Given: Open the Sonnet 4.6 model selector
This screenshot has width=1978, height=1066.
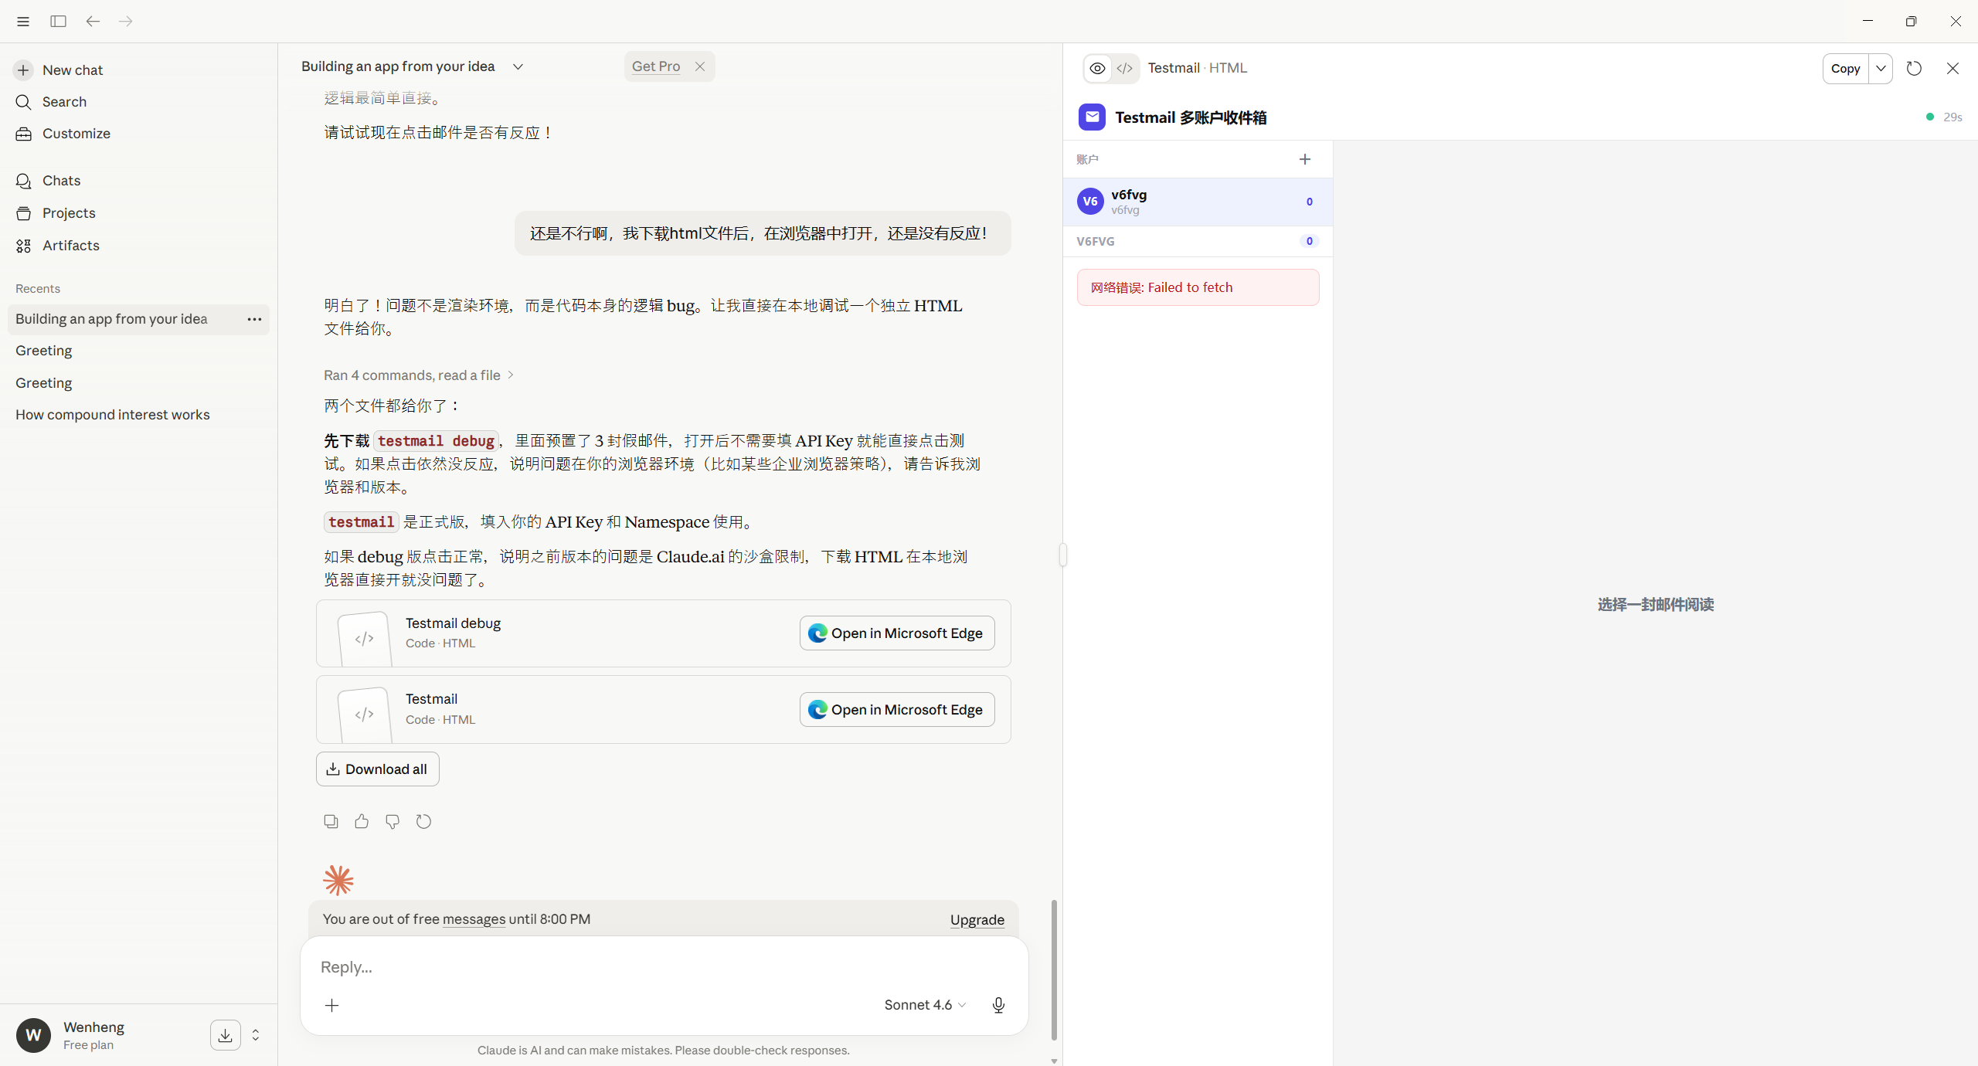Looking at the screenshot, I should tap(925, 1005).
